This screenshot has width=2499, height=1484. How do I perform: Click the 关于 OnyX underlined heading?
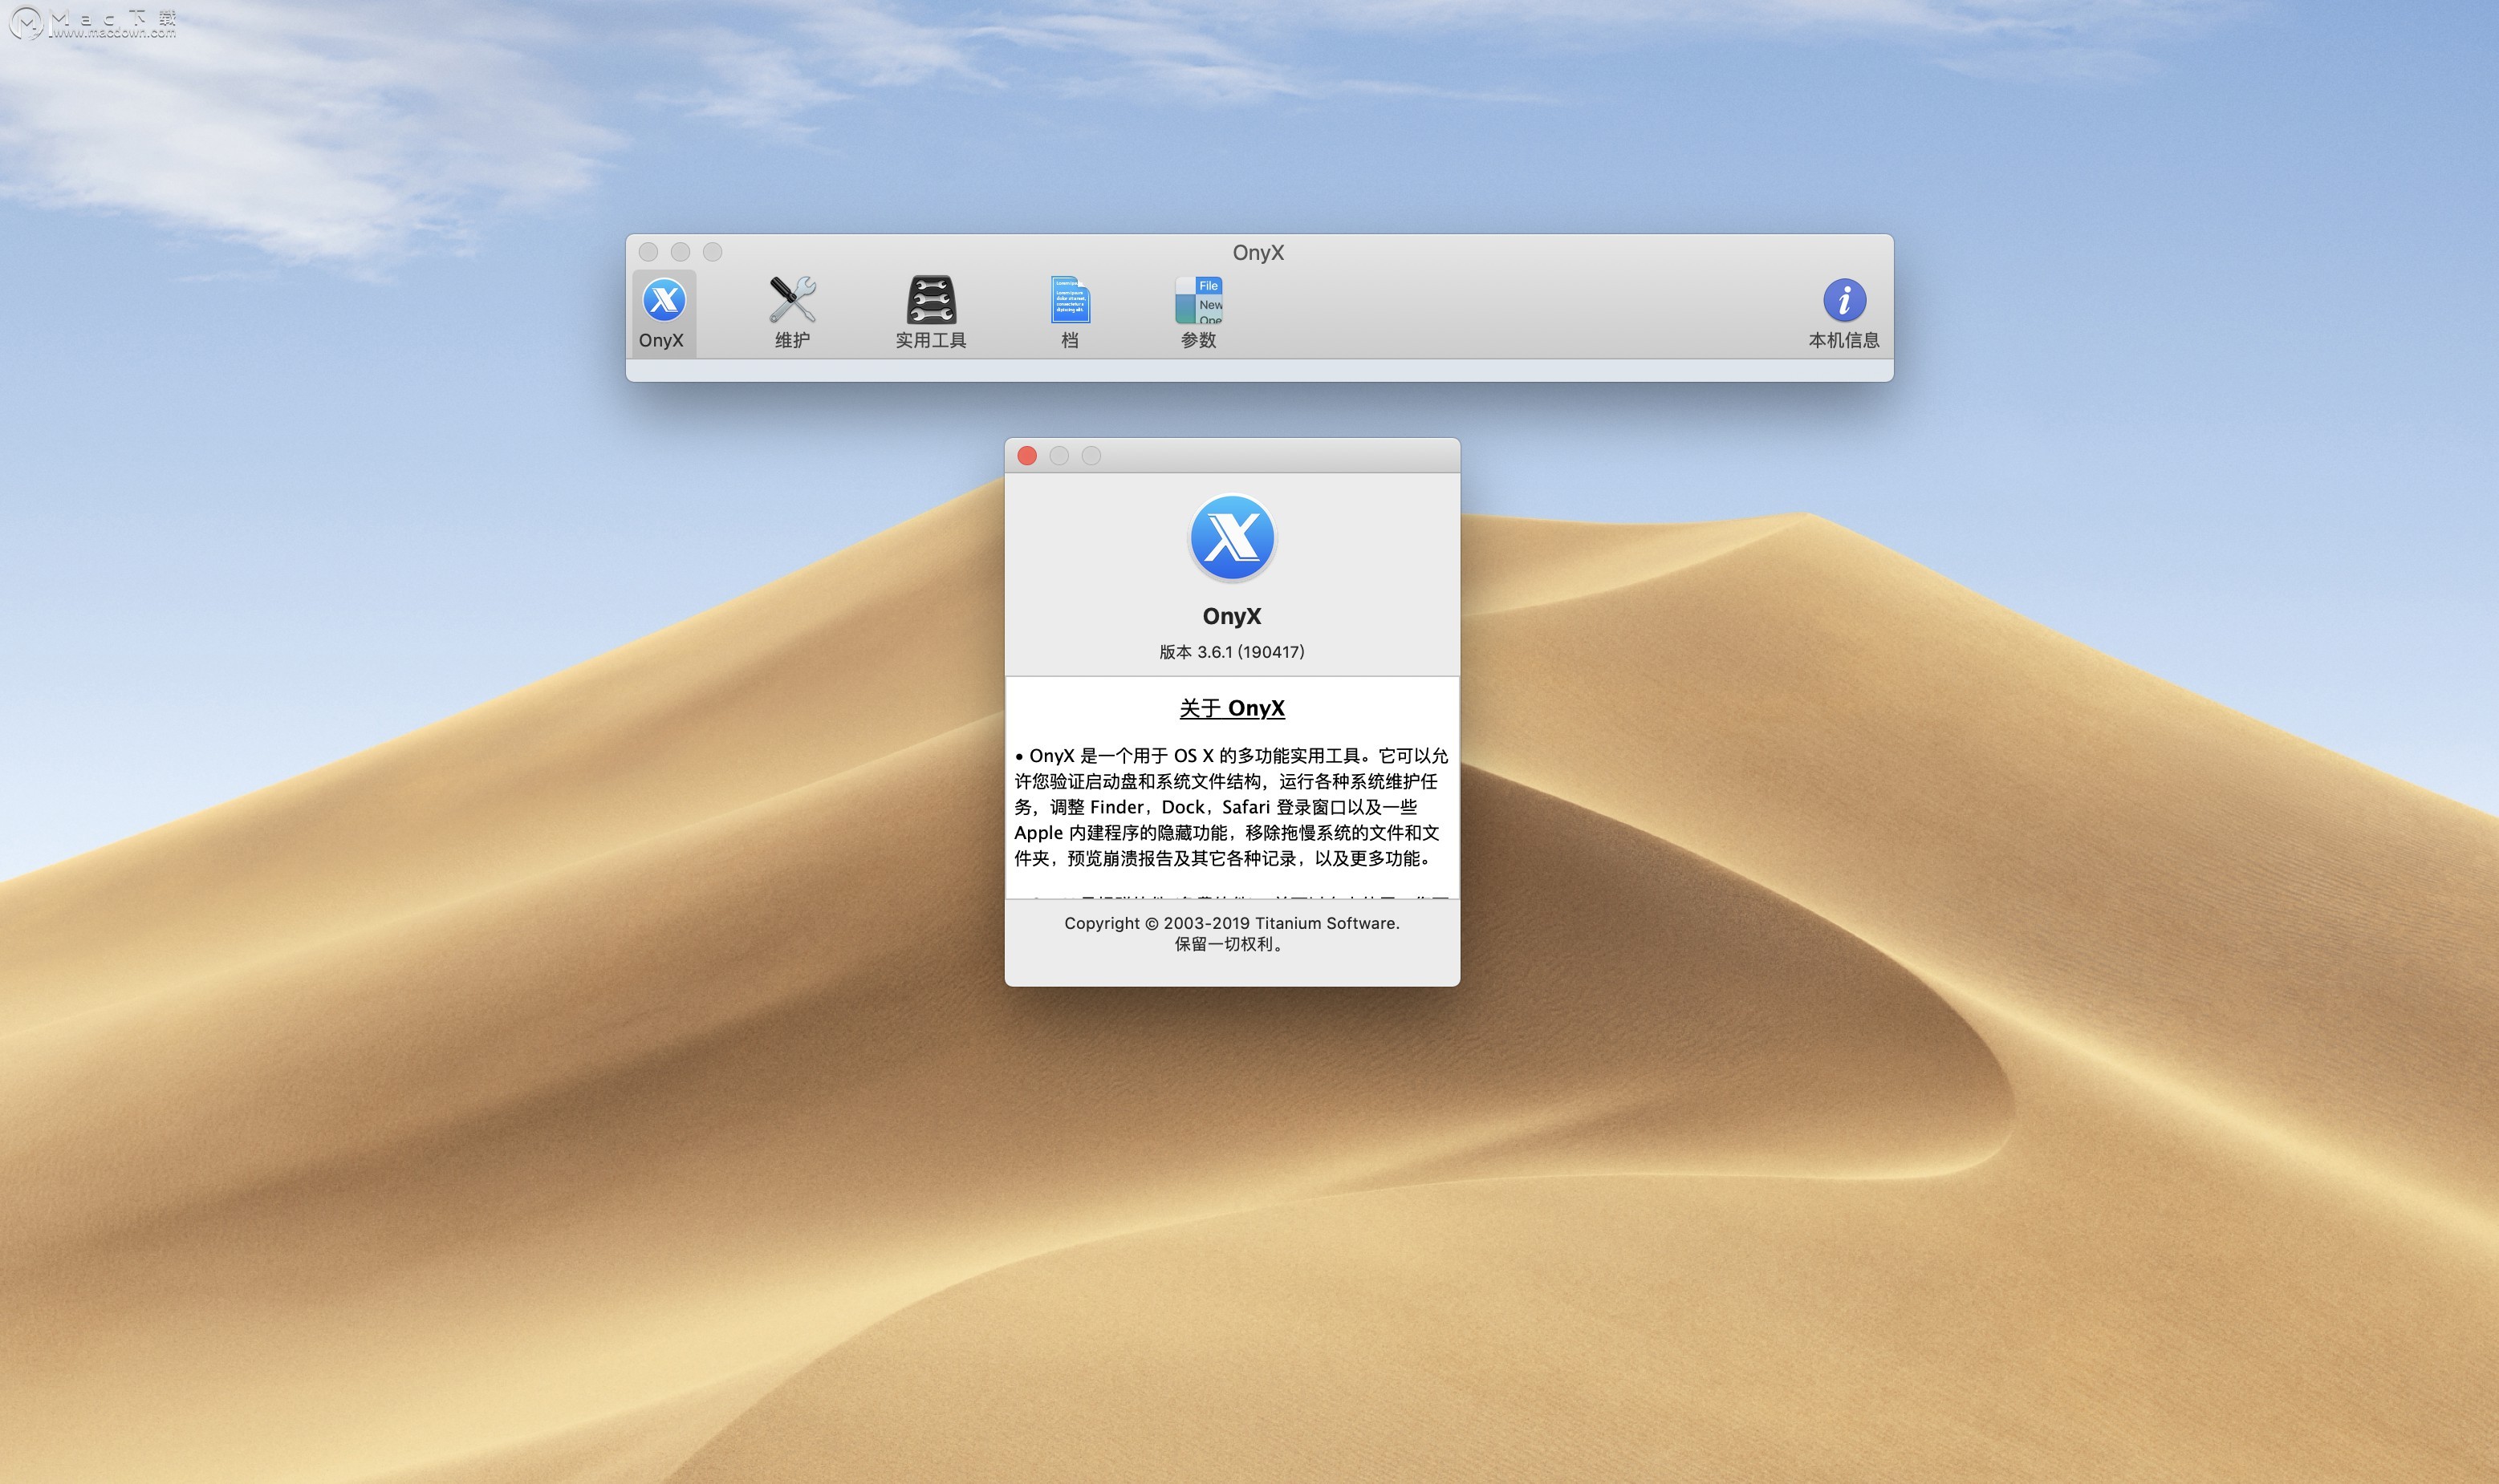pos(1232,708)
